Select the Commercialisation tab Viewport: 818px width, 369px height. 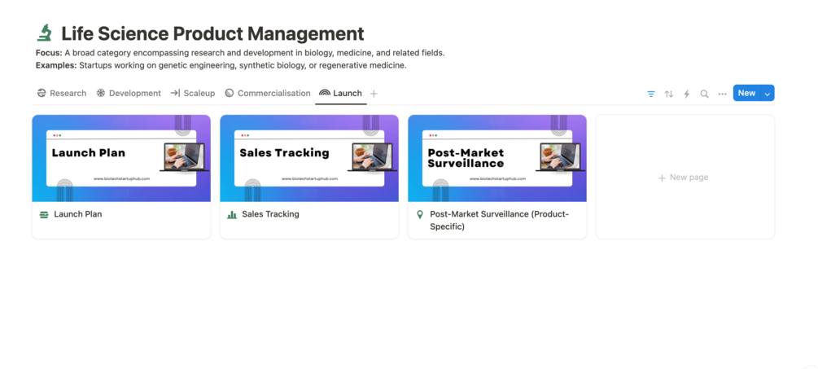(268, 93)
